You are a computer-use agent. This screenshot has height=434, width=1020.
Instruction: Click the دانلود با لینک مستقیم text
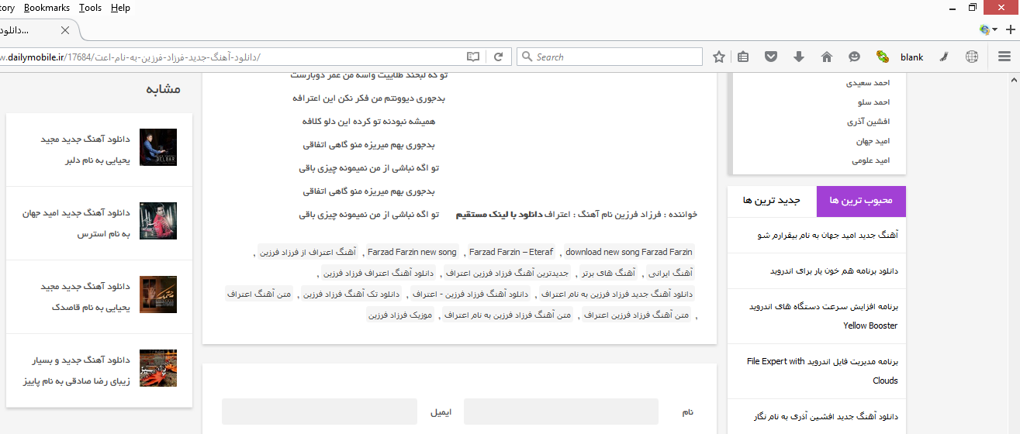[x=499, y=214]
